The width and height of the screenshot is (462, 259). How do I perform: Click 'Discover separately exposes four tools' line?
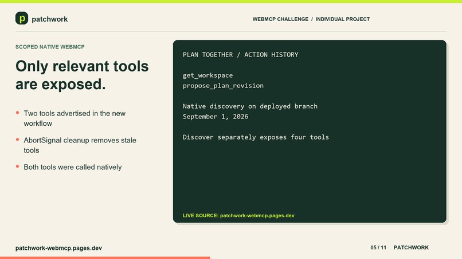tap(256, 137)
